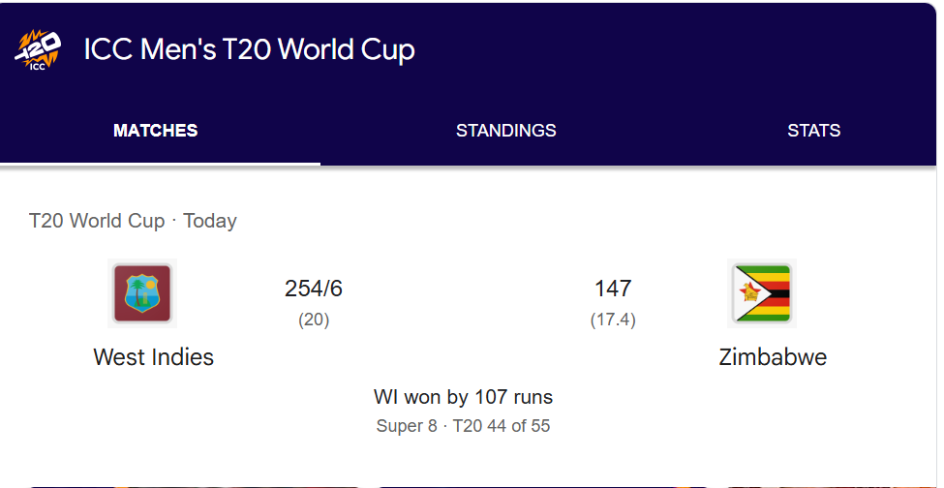Click the ICC Men's T20 World Cup title

[249, 50]
